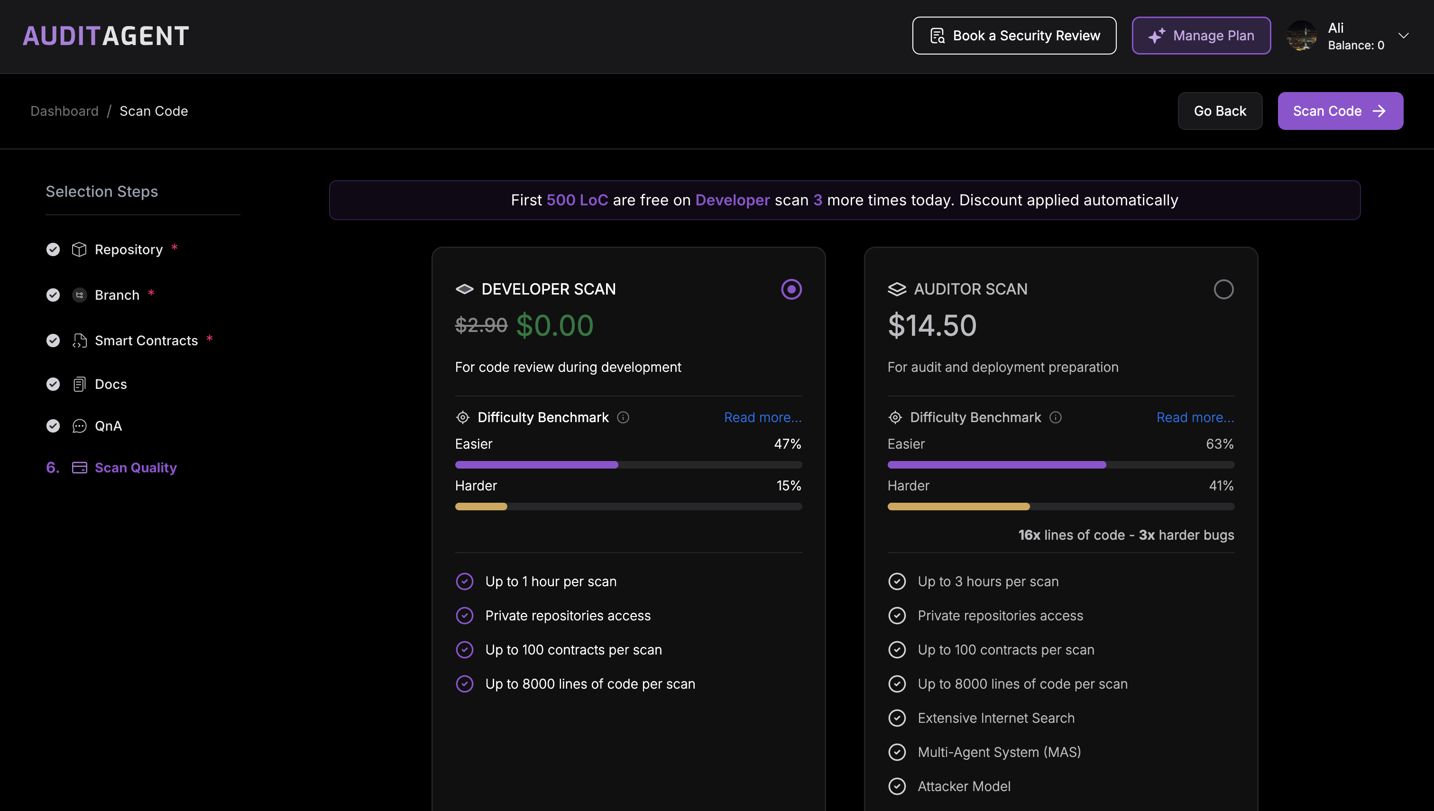The width and height of the screenshot is (1434, 811).
Task: Click the Scan Quality card icon
Action: pyautogui.click(x=79, y=468)
